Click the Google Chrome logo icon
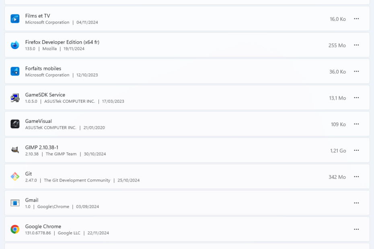Screen dimensions: 374x249 (x=15, y=229)
